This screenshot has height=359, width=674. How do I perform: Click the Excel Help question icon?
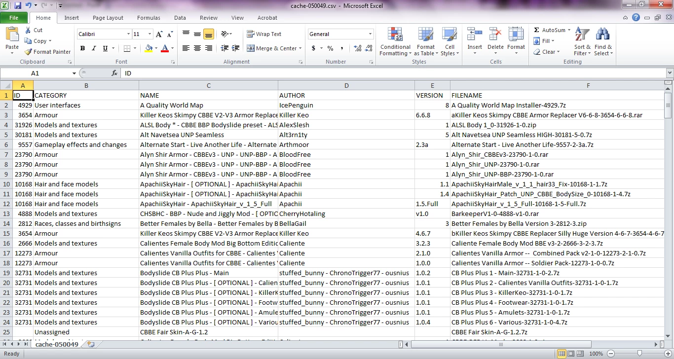(636, 18)
